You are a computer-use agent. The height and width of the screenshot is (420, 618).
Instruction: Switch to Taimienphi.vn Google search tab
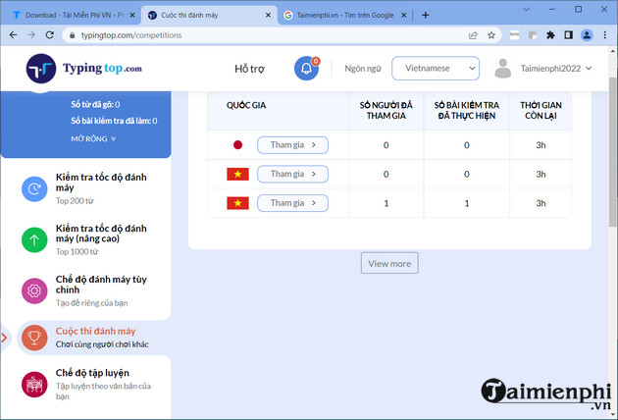coord(345,15)
